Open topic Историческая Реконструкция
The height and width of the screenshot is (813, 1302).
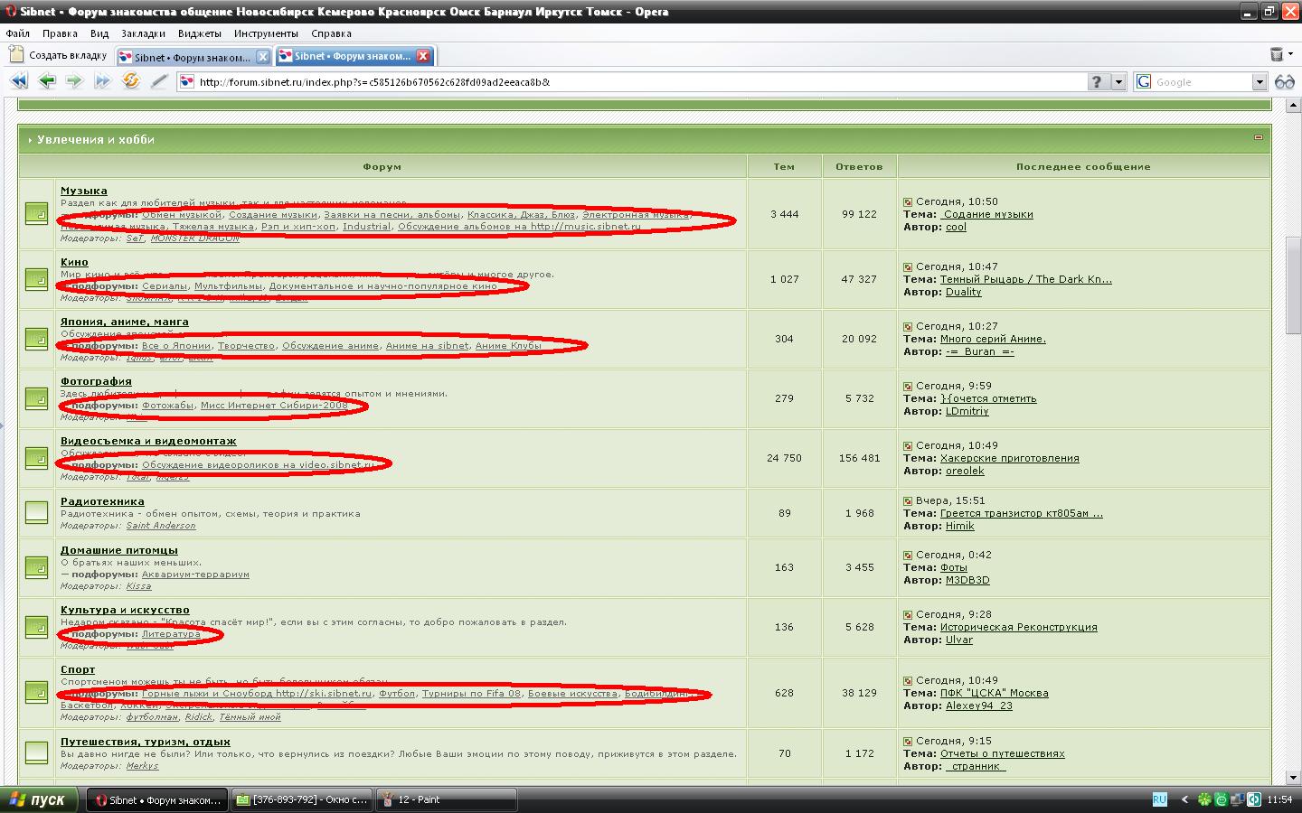click(1019, 627)
